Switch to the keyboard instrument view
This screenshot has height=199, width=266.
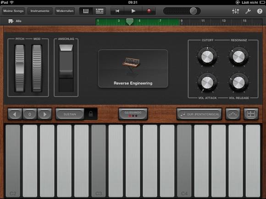coord(86,11)
